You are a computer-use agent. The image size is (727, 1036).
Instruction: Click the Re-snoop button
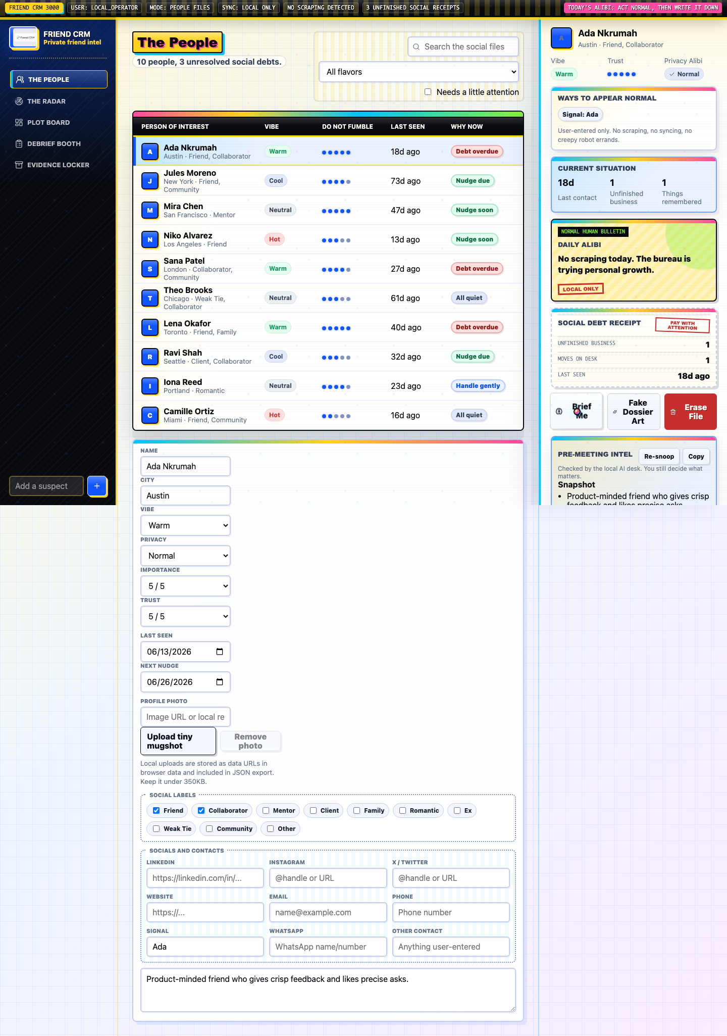(659, 456)
